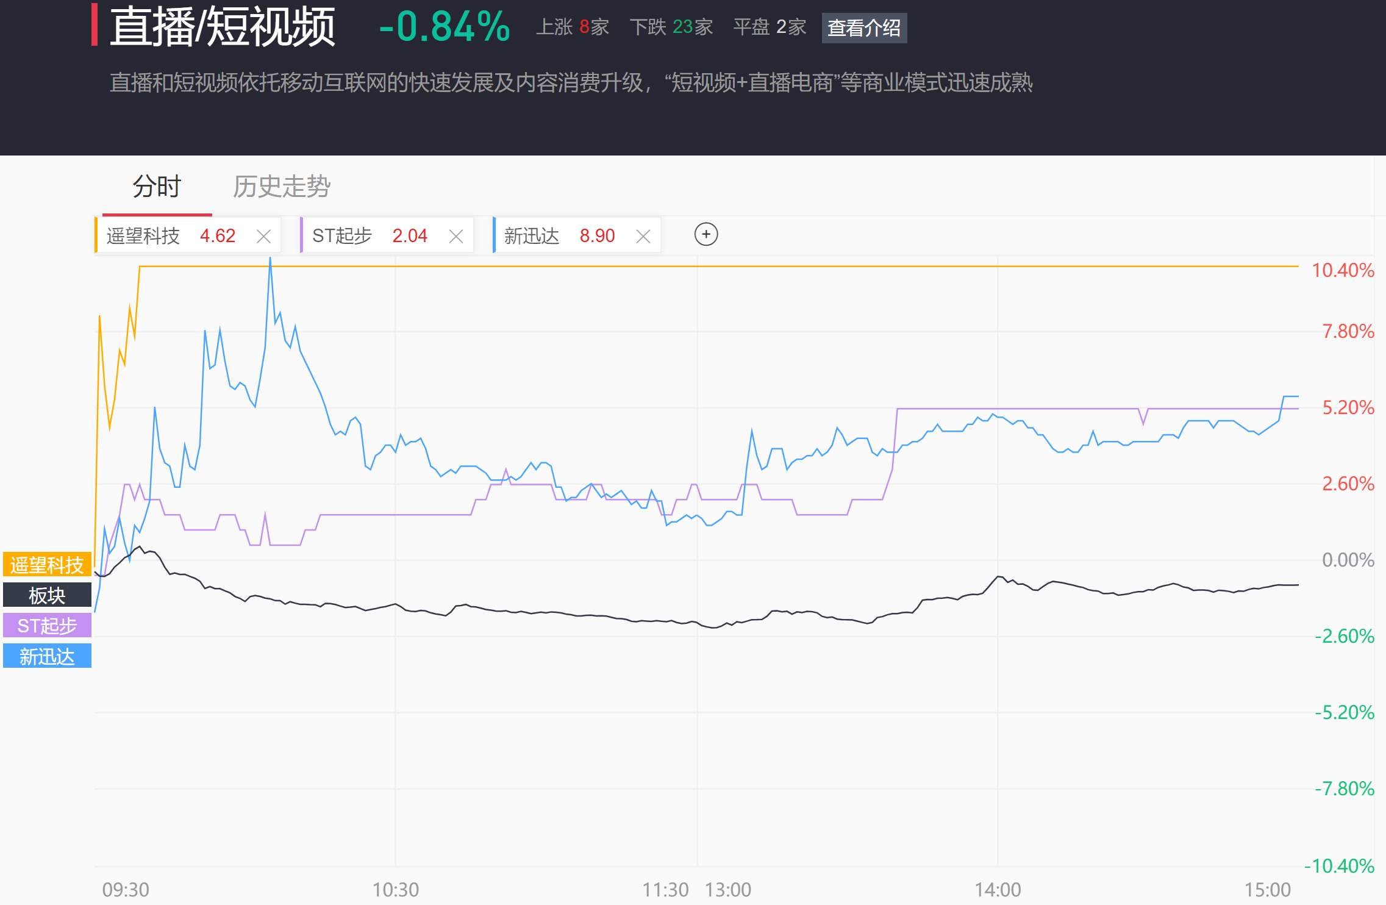The image size is (1386, 905).
Task: Click the 10:30 time axis marker
Action: (396, 890)
